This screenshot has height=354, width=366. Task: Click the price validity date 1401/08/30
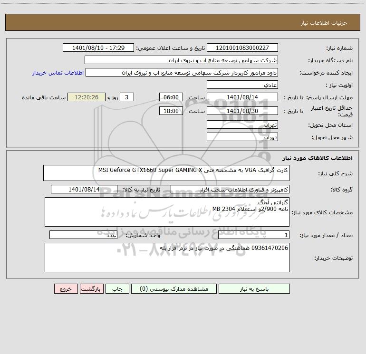tap(242, 111)
